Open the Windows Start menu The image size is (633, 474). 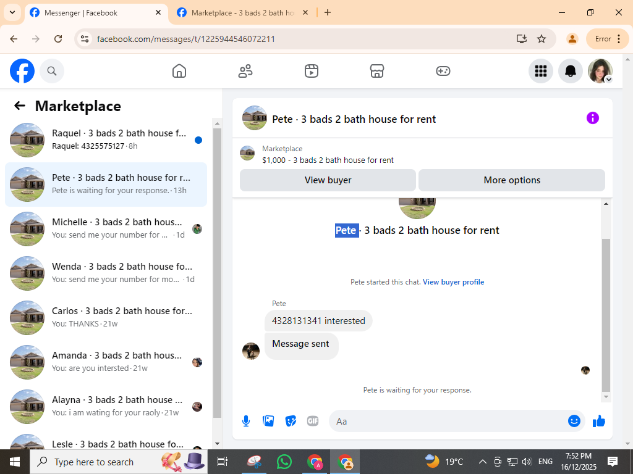point(15,462)
